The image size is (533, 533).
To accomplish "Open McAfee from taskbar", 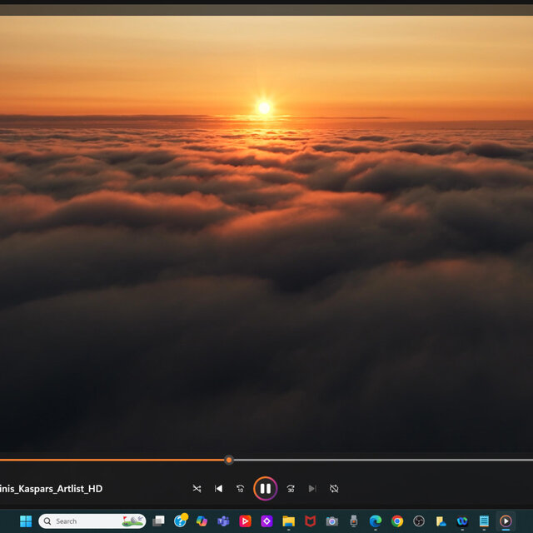I will coord(310,521).
